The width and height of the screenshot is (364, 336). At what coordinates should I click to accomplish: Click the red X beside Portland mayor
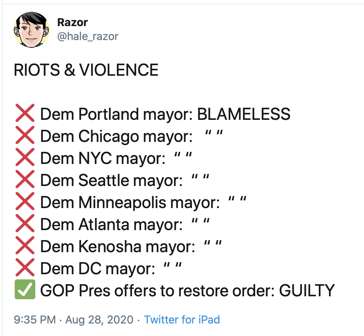tap(25, 113)
